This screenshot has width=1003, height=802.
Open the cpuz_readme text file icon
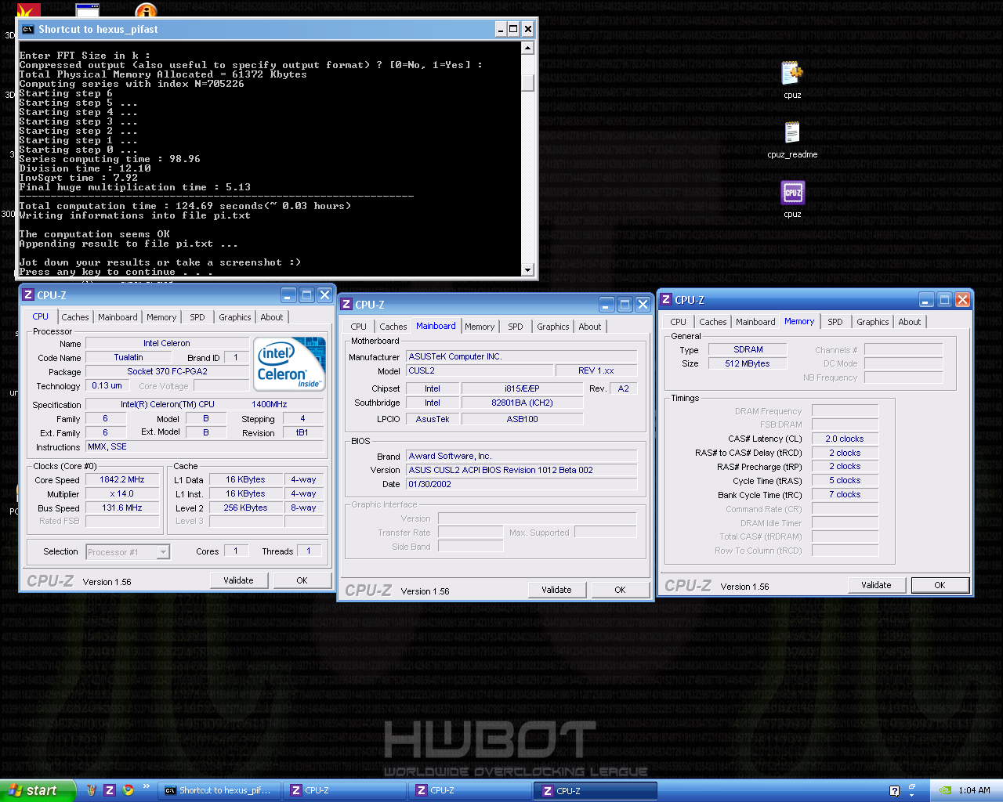click(x=792, y=132)
